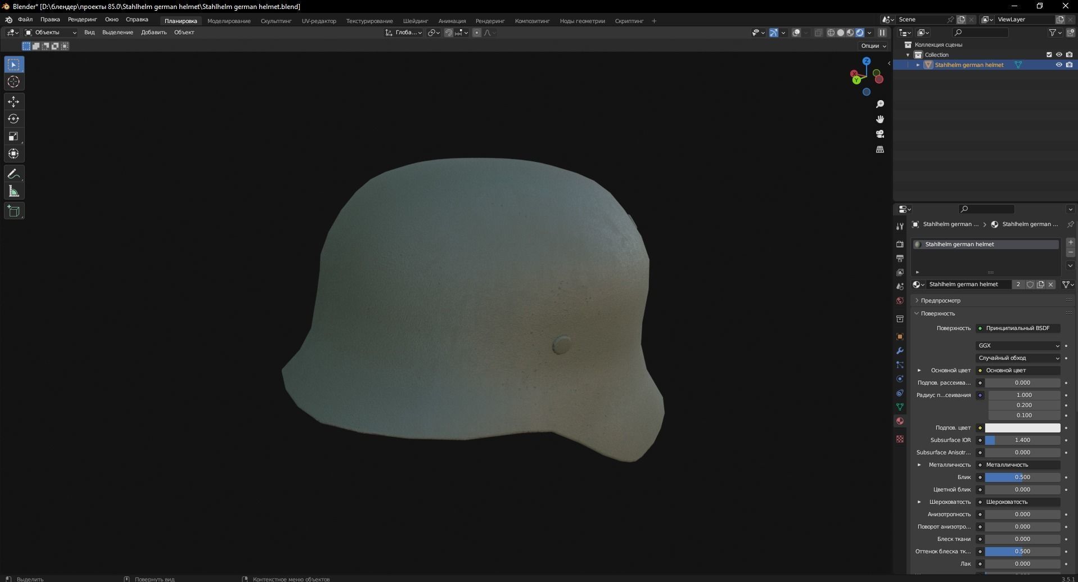The width and height of the screenshot is (1078, 582).
Task: Switch to the UV-editor workspace tab
Action: coord(319,21)
